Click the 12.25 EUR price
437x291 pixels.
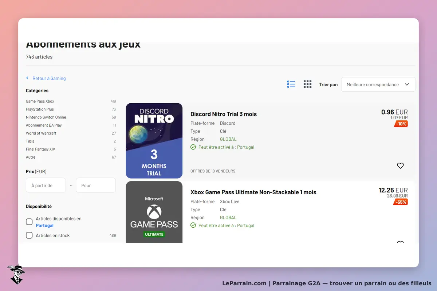click(x=393, y=190)
